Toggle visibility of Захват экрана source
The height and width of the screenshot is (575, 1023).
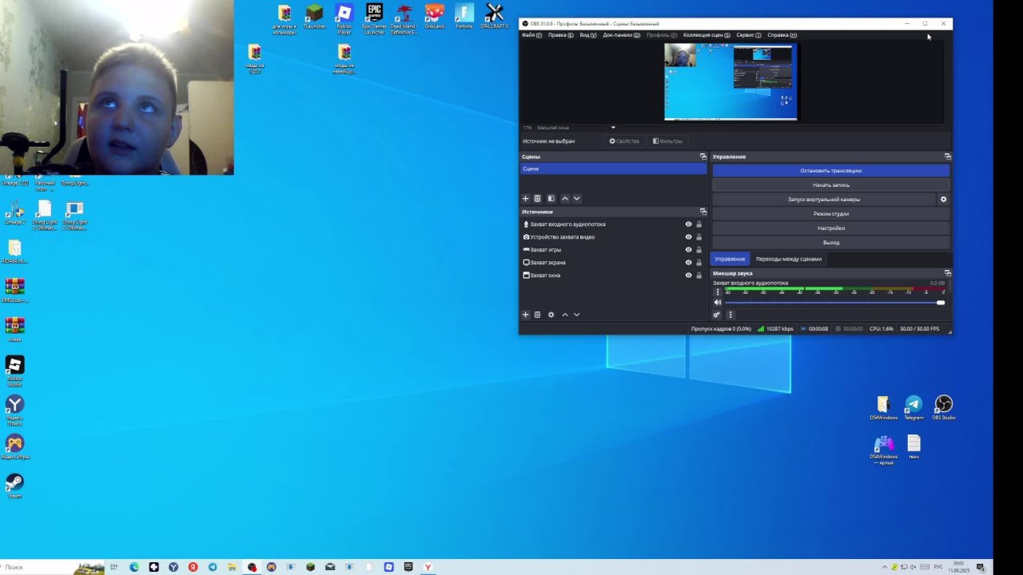(x=688, y=263)
